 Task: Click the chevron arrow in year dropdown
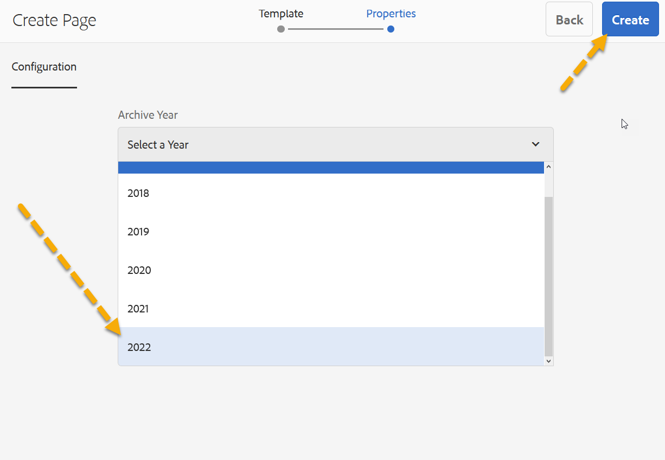click(535, 144)
